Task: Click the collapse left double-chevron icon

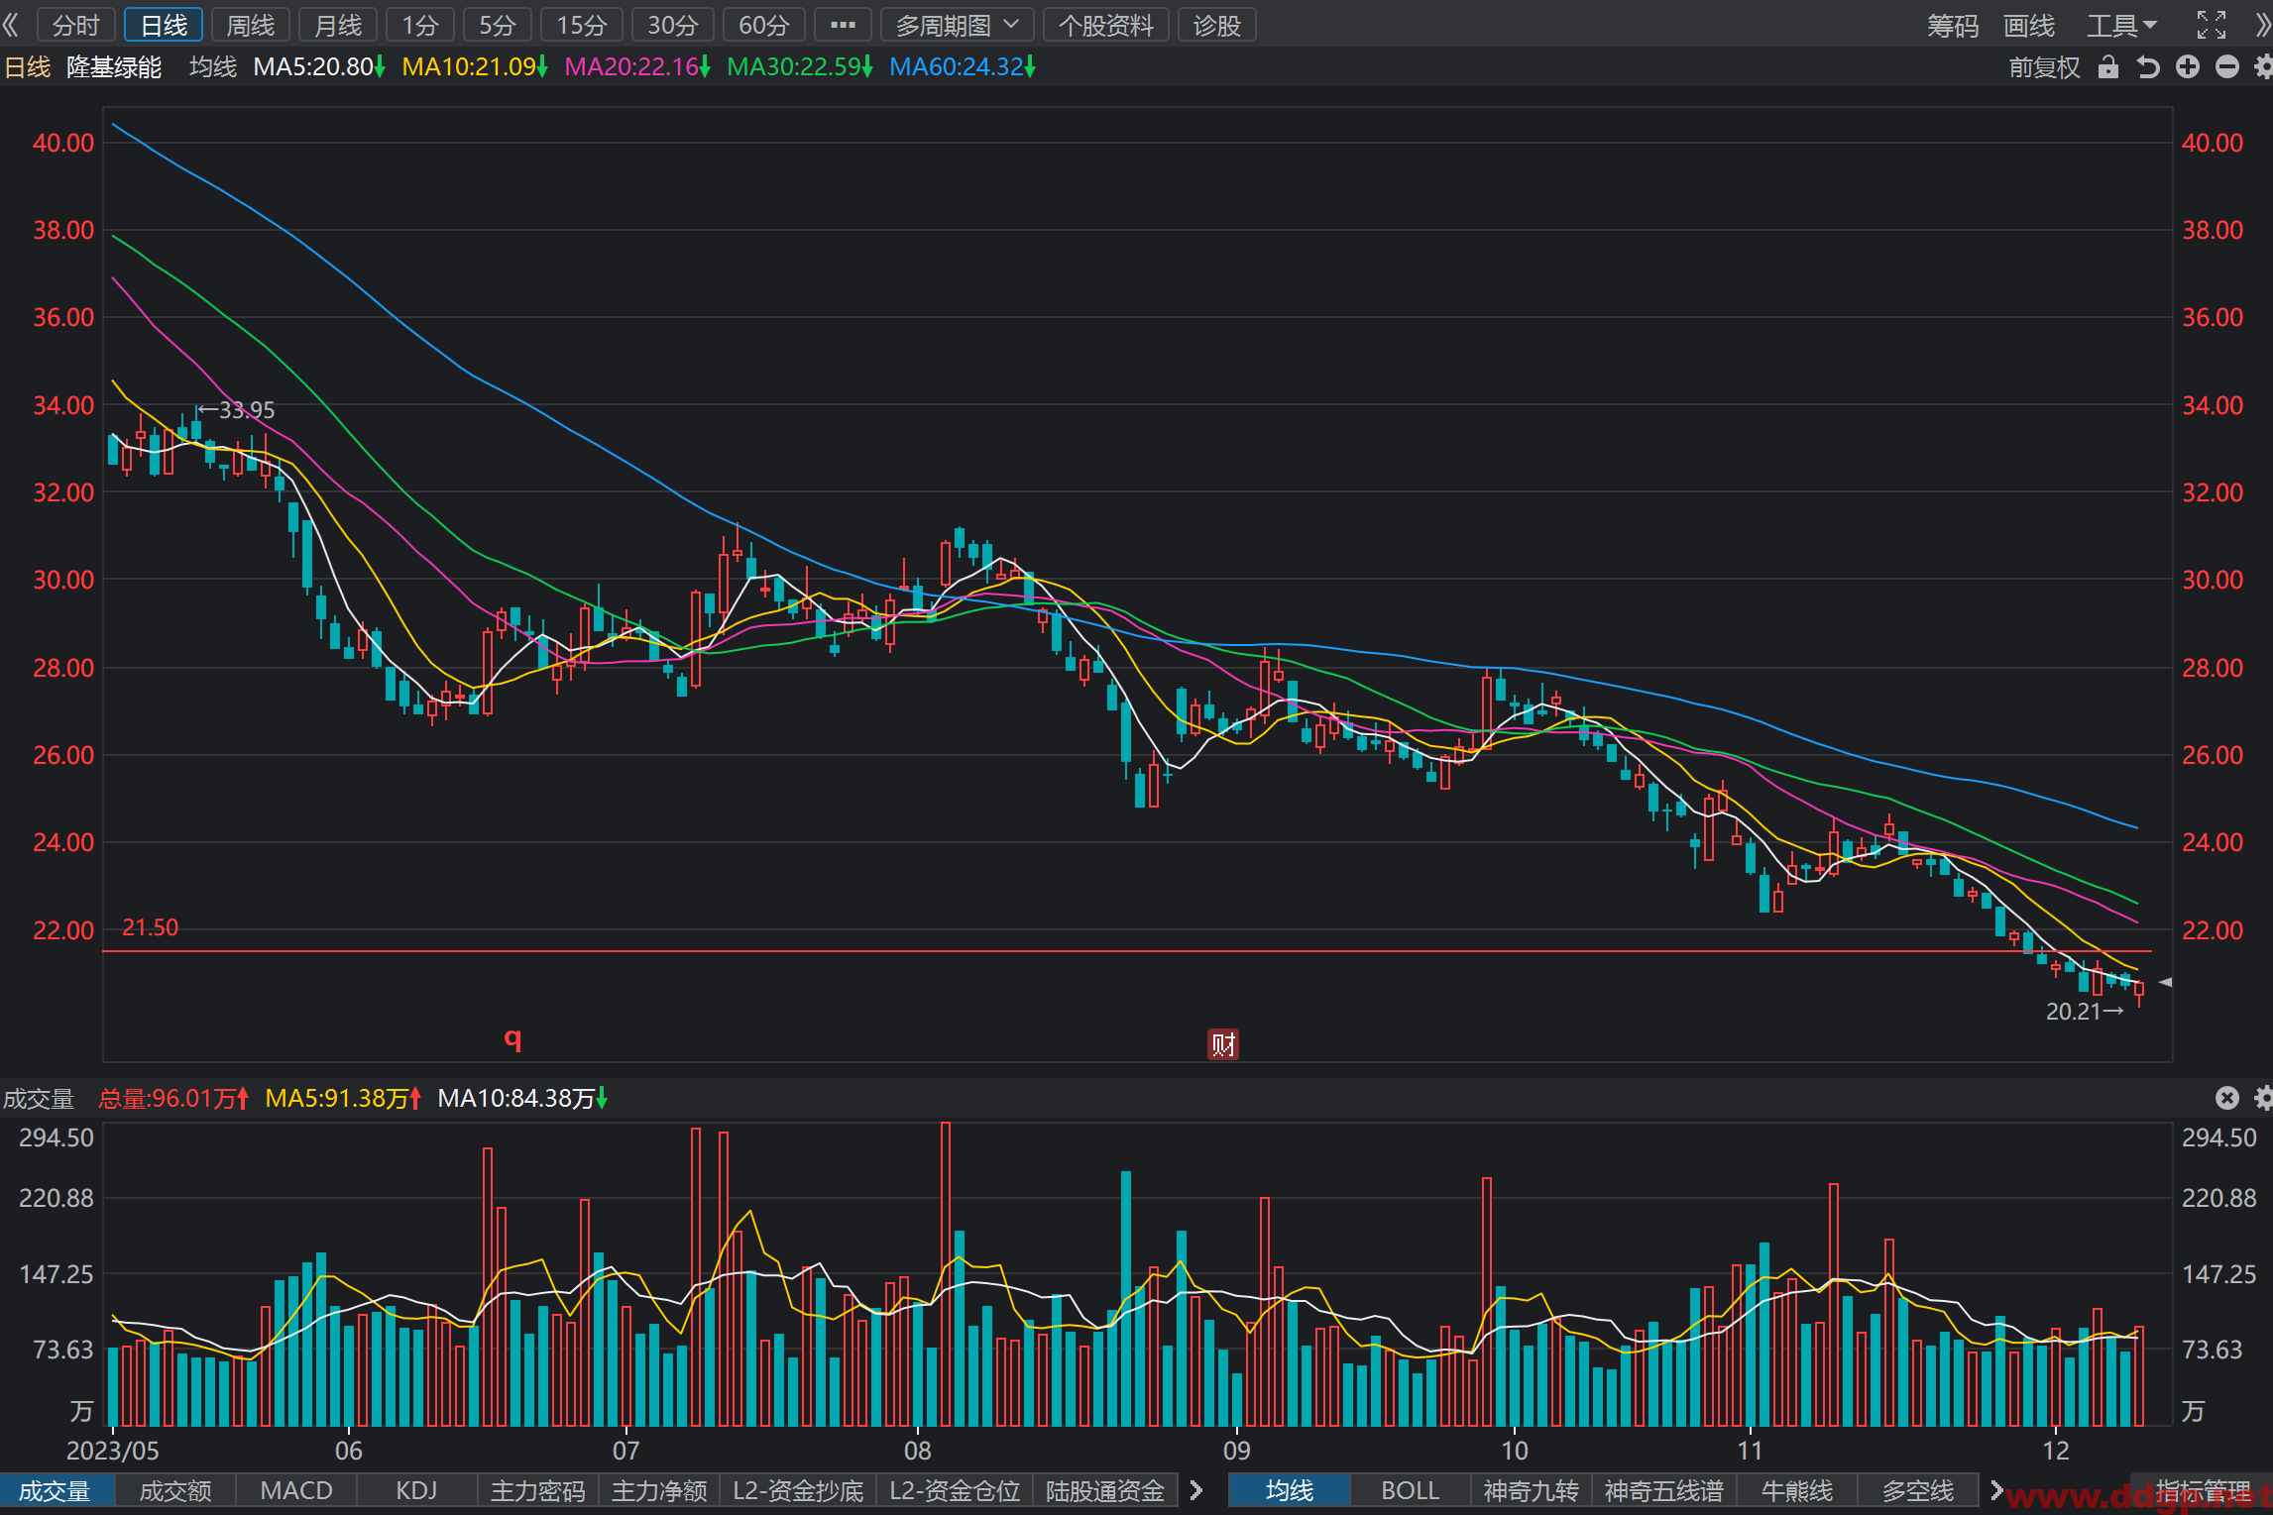Action: (x=11, y=24)
